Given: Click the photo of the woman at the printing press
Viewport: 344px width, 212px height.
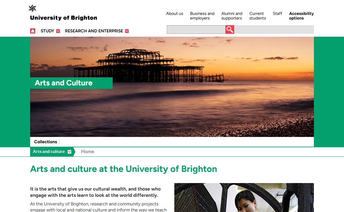Looking at the screenshot, I should click(x=244, y=197).
